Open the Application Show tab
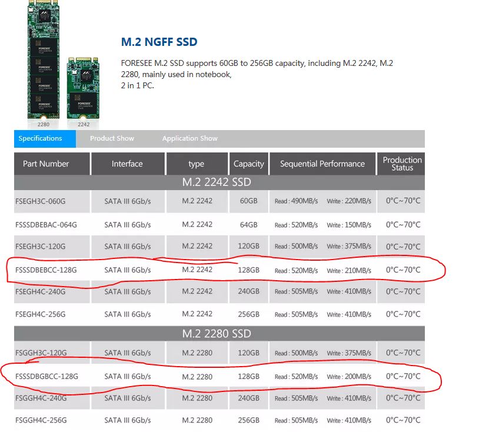This screenshot has height=432, width=499. click(x=189, y=138)
